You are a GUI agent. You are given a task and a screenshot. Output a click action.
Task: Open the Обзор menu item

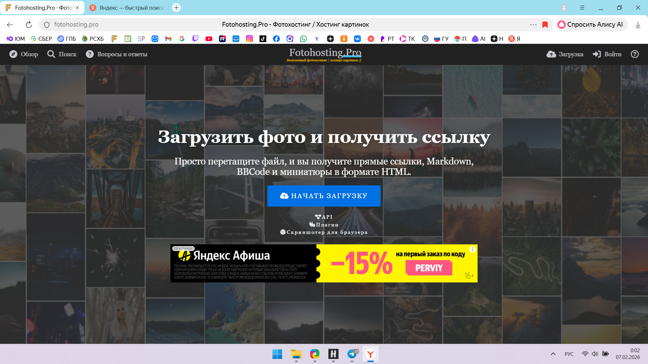point(24,54)
